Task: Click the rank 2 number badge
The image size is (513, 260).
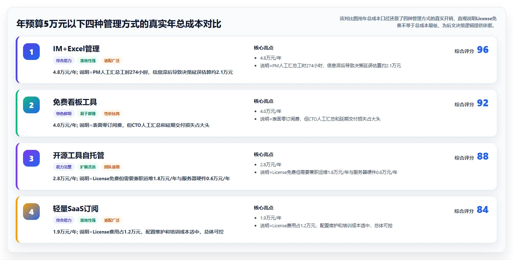Action: [x=31, y=105]
